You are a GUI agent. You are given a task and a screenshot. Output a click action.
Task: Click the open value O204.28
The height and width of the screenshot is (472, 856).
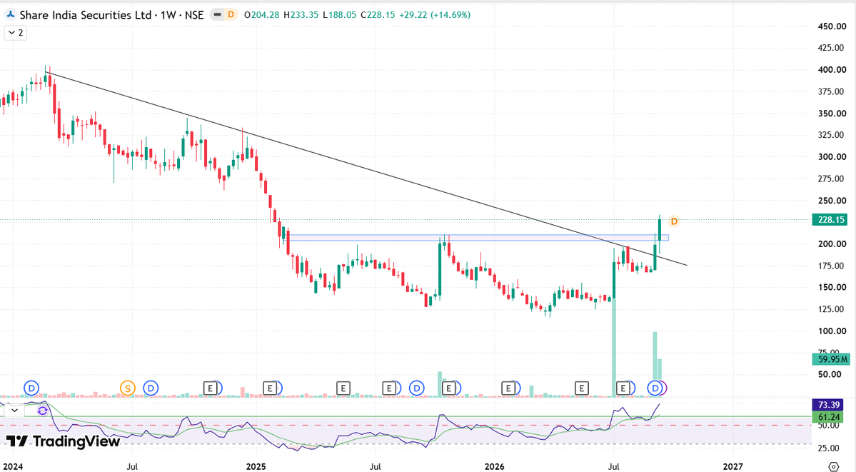pyautogui.click(x=261, y=15)
